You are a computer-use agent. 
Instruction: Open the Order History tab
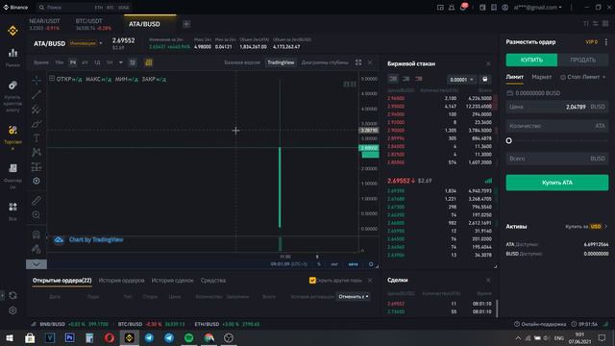pos(122,281)
